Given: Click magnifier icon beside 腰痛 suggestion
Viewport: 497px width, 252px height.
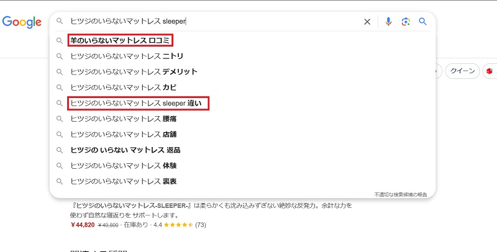Looking at the screenshot, I should click(x=60, y=119).
